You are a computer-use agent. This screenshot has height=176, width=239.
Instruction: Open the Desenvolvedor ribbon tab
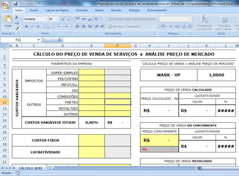tap(157, 10)
